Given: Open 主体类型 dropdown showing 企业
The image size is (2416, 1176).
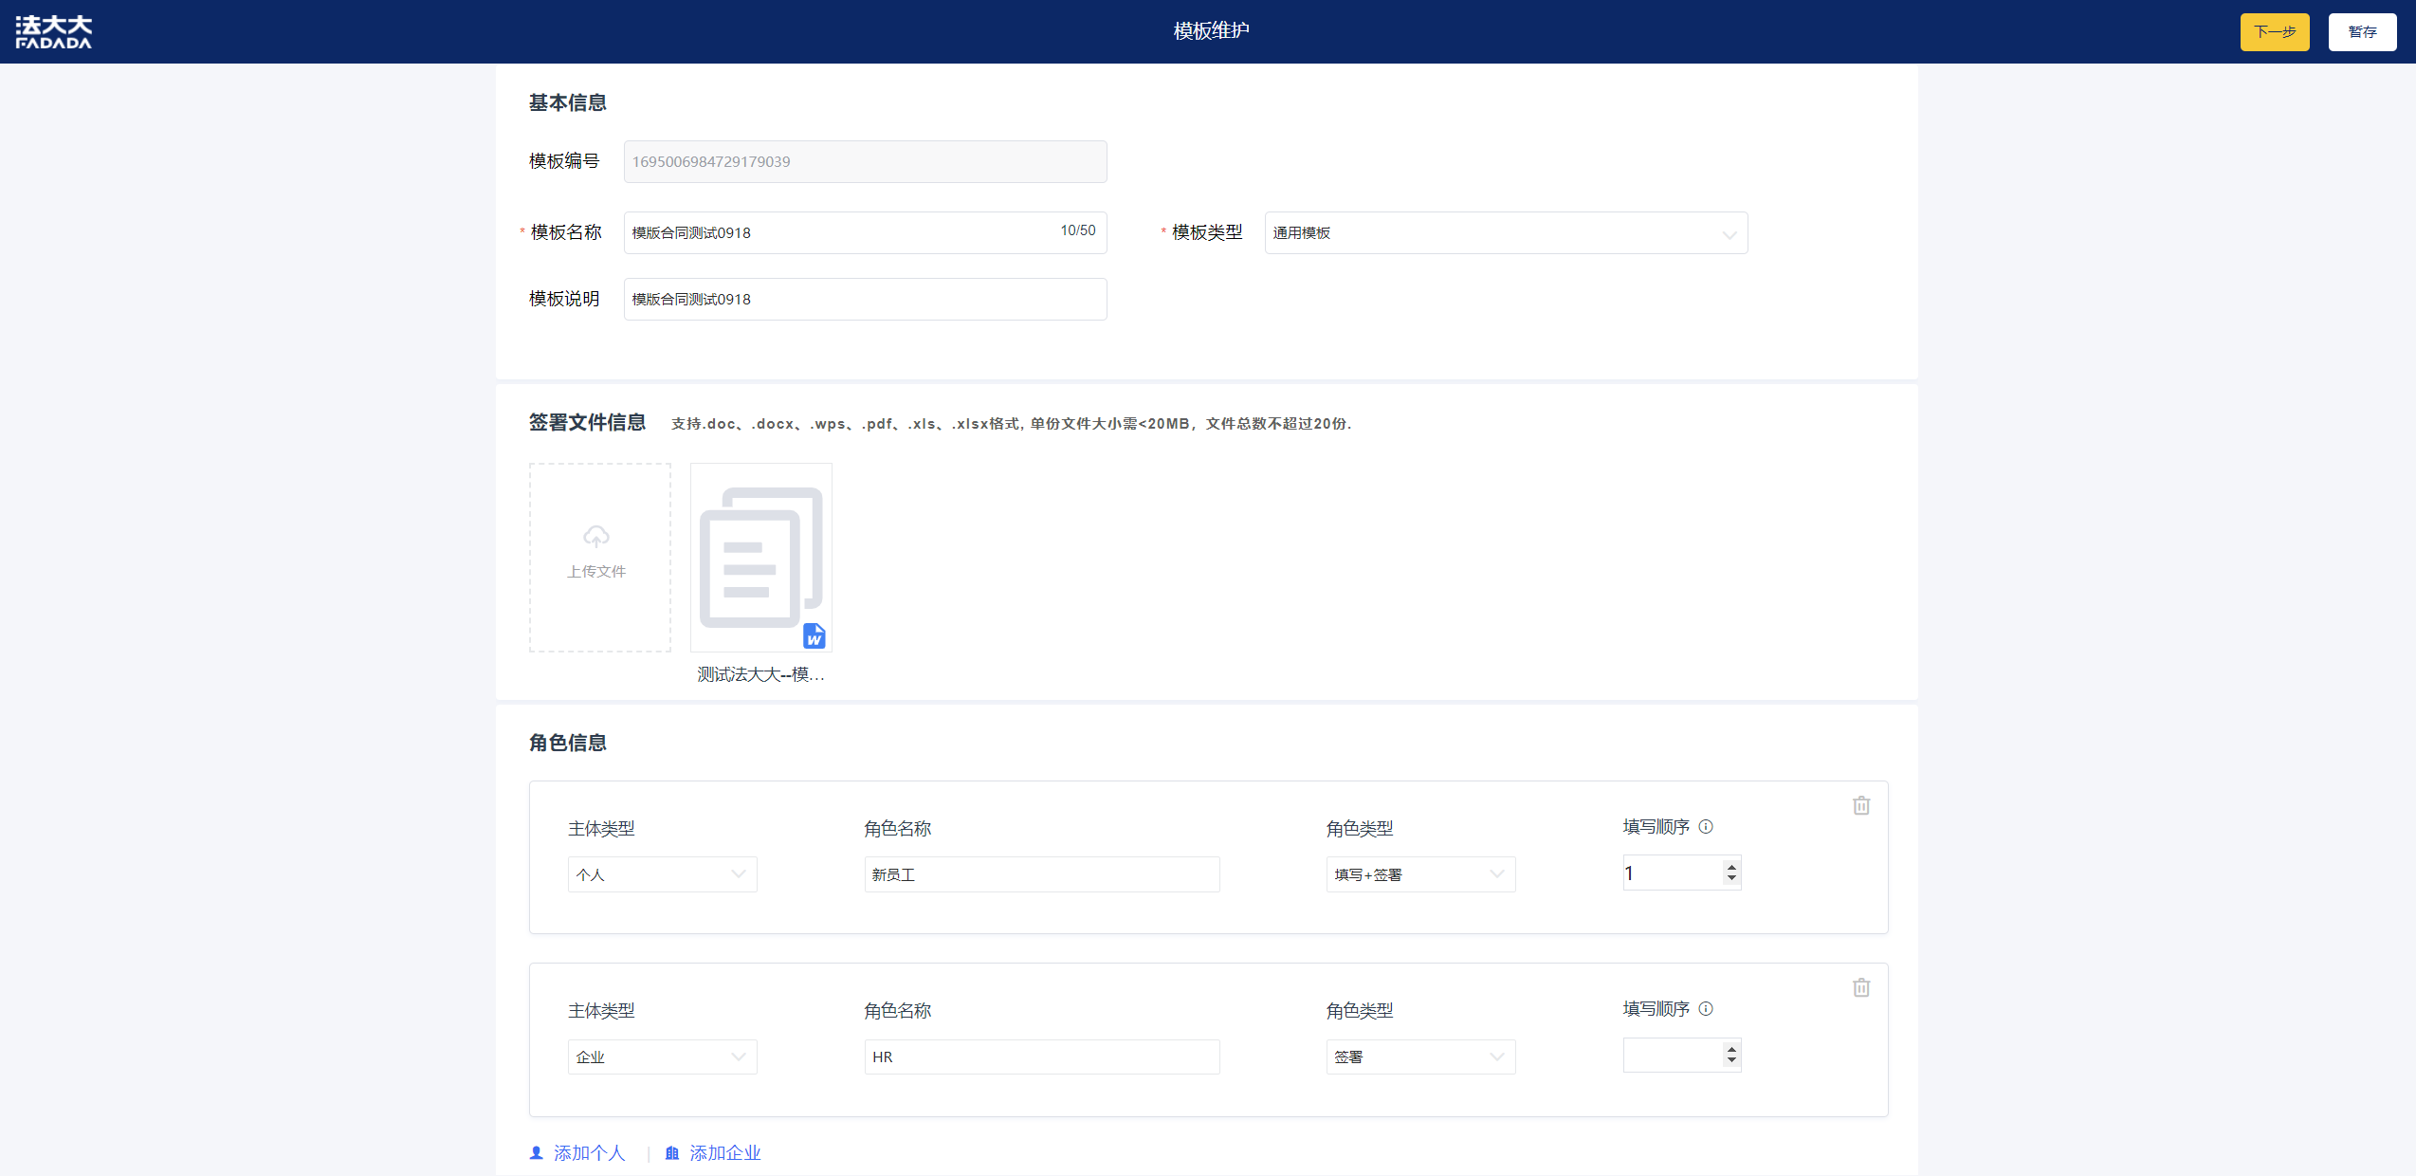Looking at the screenshot, I should pos(662,1057).
